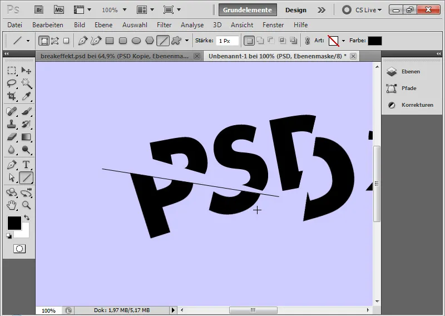The image size is (445, 316).
Task: Open the Ebene menu
Action: (x=103, y=25)
